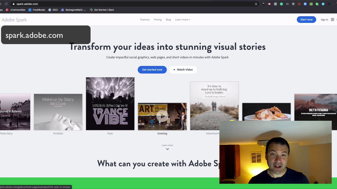
Task: Expand the Learn more dropdown in navigation
Action: coord(183,20)
